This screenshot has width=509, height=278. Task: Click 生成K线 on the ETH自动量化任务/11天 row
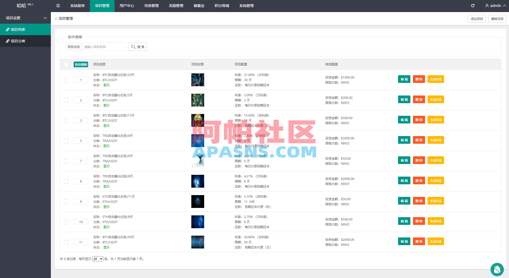(x=436, y=201)
